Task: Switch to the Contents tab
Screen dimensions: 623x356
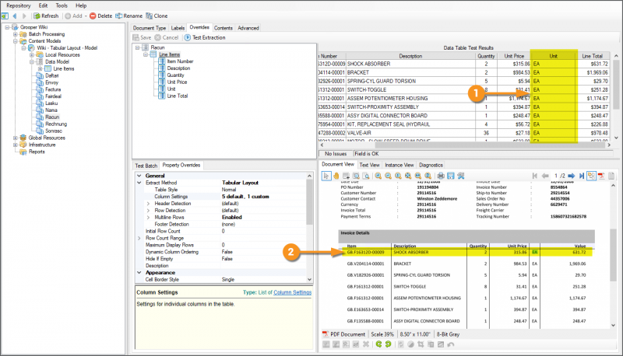Action: coord(223,28)
